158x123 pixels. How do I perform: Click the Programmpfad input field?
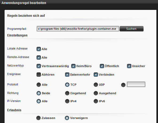tap(78, 29)
